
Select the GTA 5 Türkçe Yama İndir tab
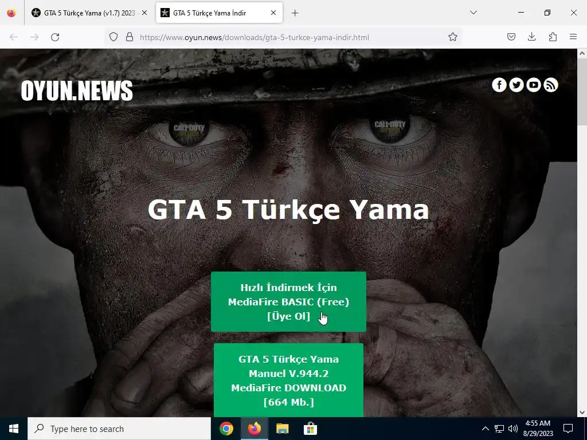[219, 13]
